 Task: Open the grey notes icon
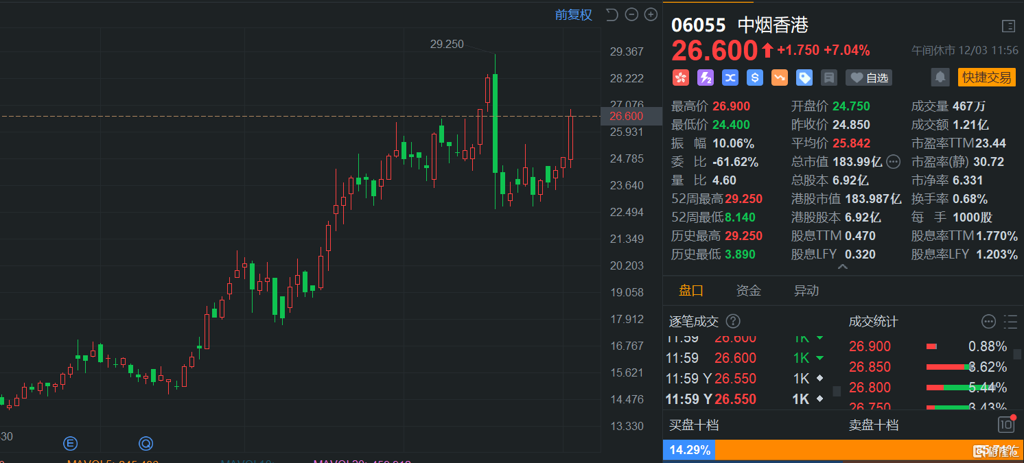[x=829, y=78]
